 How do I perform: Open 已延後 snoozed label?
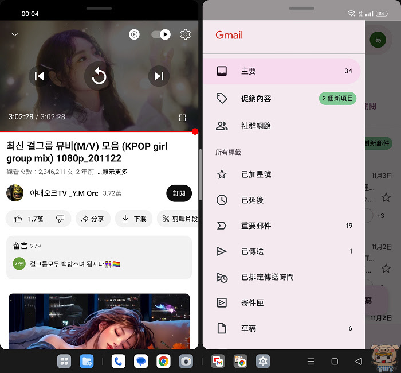(x=282, y=200)
